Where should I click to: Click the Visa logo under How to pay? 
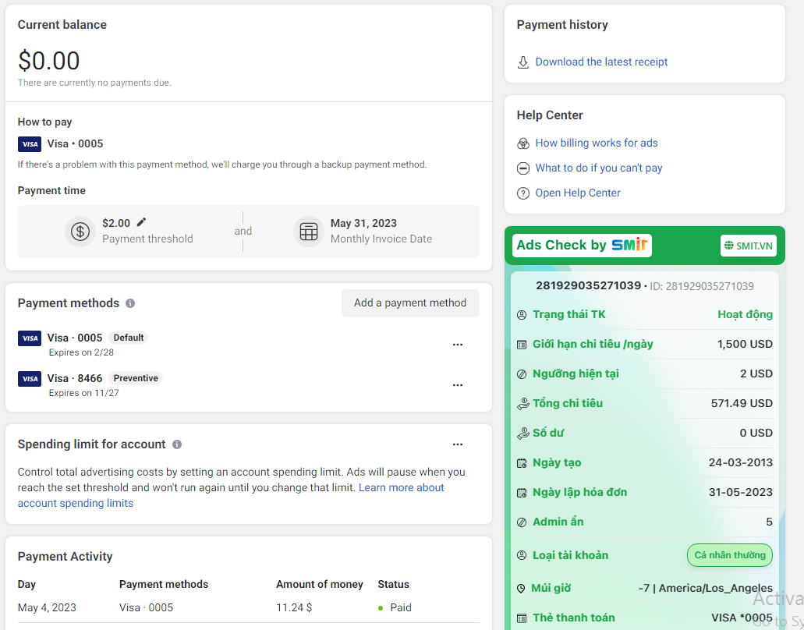point(30,144)
